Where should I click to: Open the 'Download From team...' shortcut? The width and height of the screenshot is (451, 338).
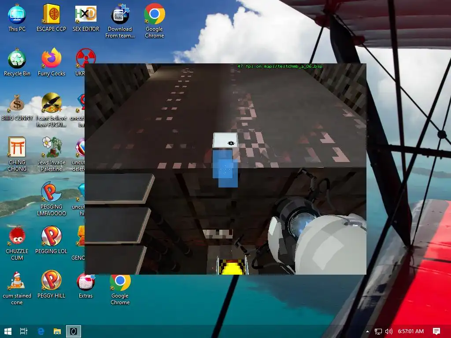(x=120, y=21)
